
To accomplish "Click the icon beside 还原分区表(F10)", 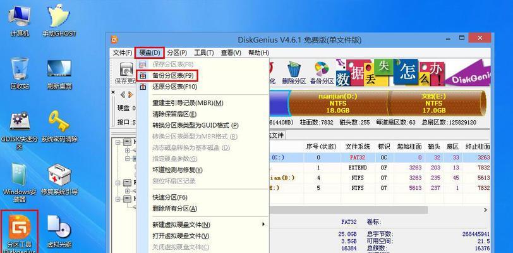I will click(x=143, y=87).
